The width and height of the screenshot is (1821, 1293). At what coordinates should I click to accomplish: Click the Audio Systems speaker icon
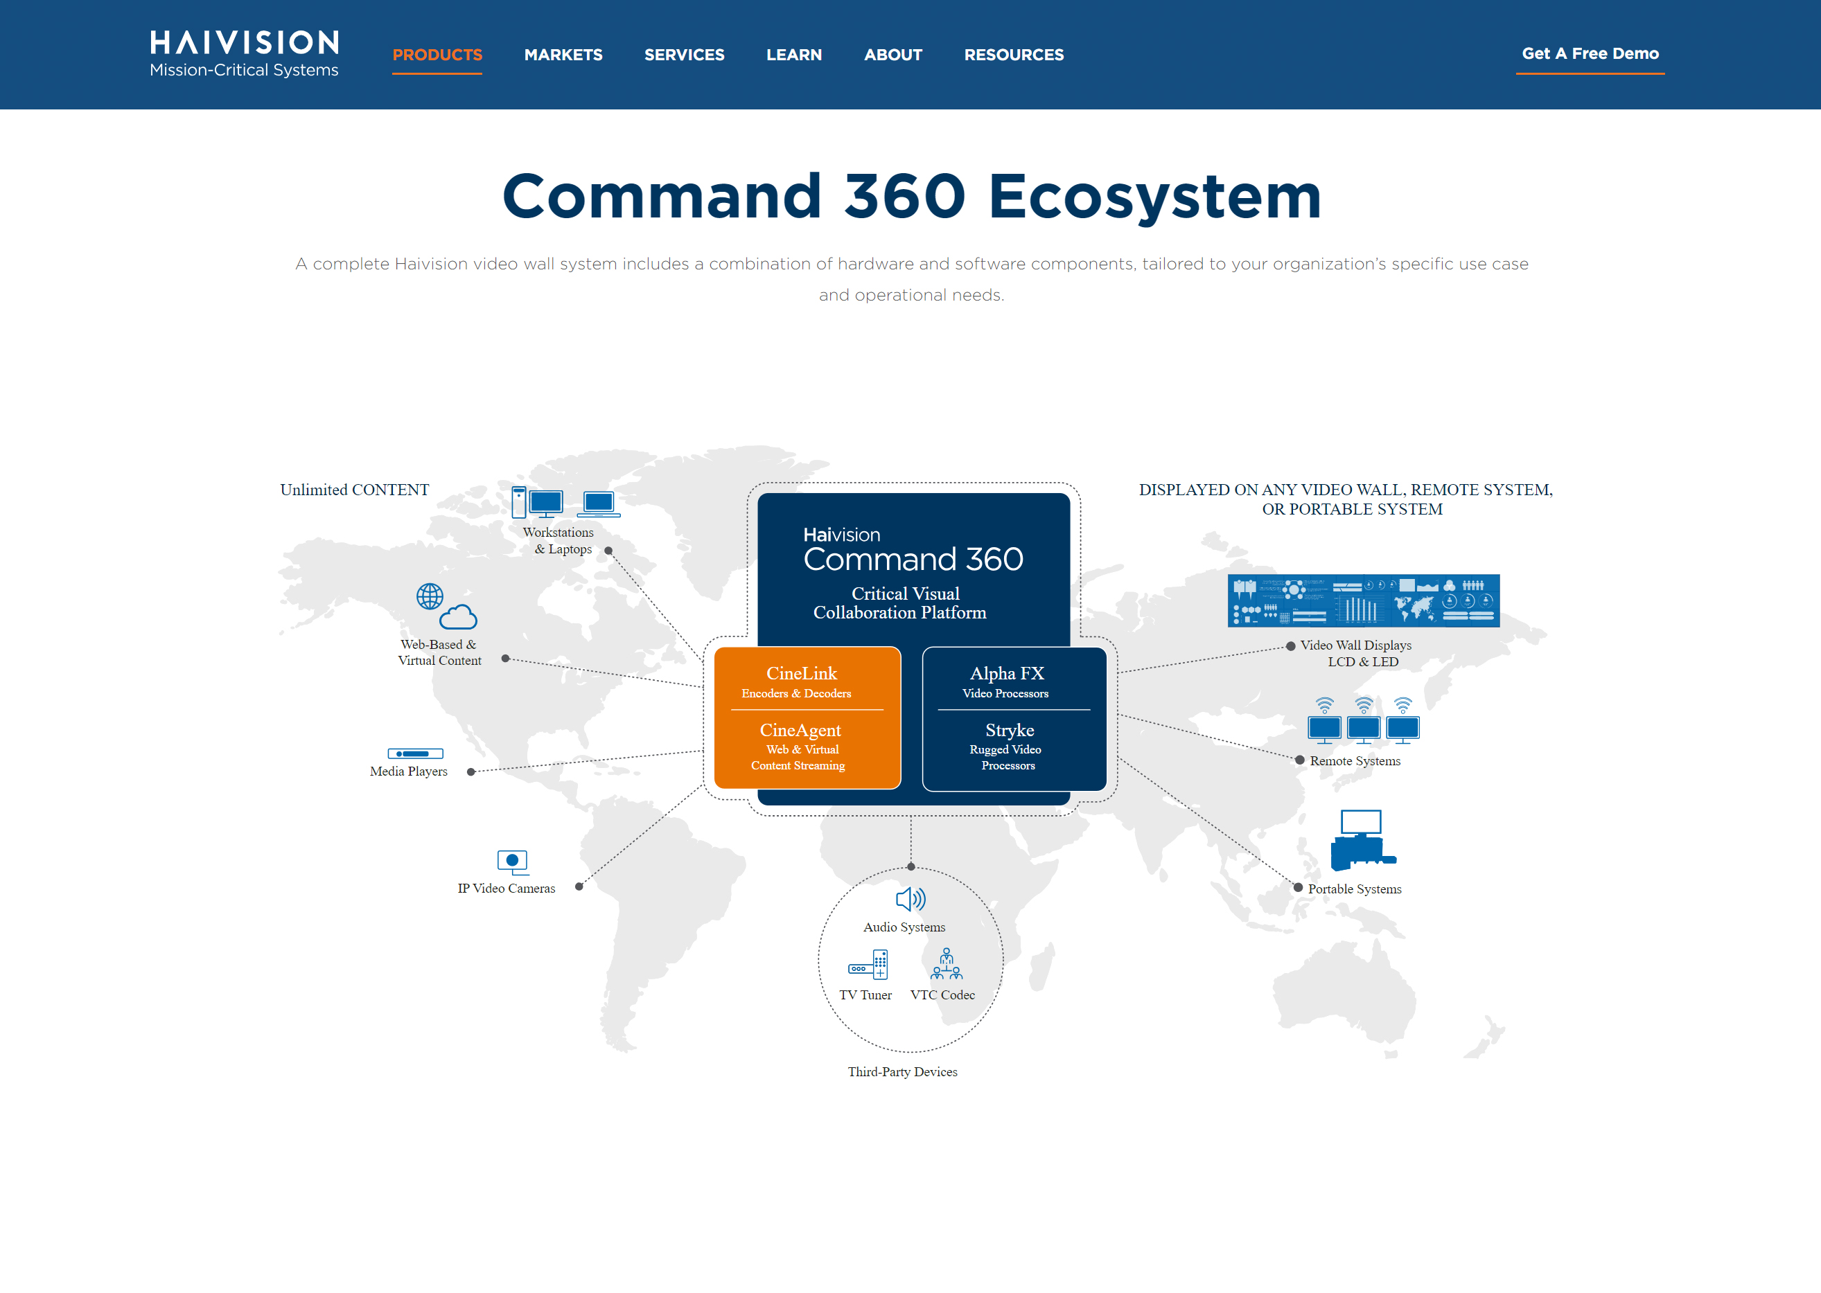coord(910,900)
